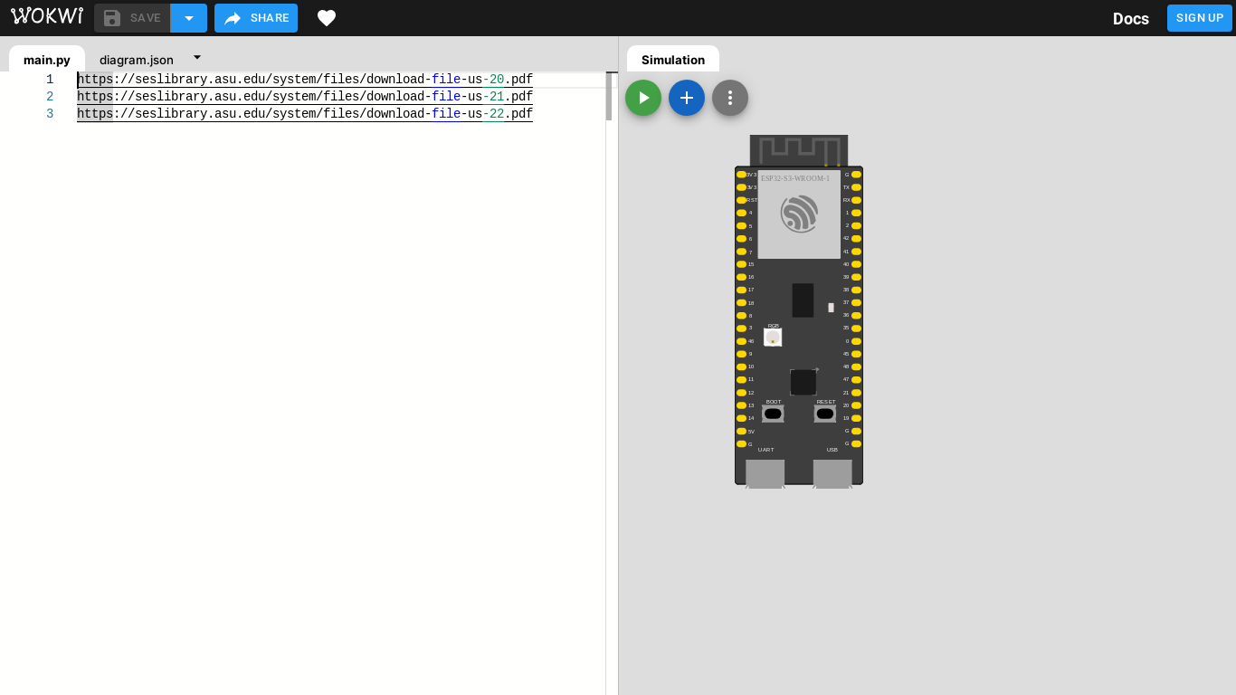Click the UART port connector
The width and height of the screenshot is (1236, 695).
pos(765,474)
